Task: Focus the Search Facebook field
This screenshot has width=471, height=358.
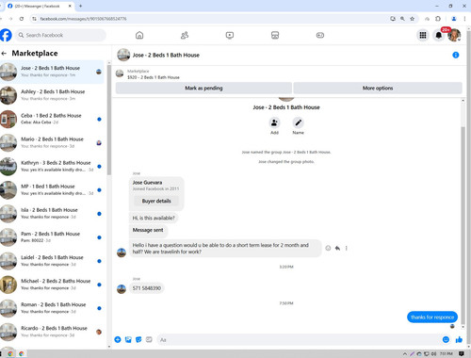Action: tap(61, 35)
